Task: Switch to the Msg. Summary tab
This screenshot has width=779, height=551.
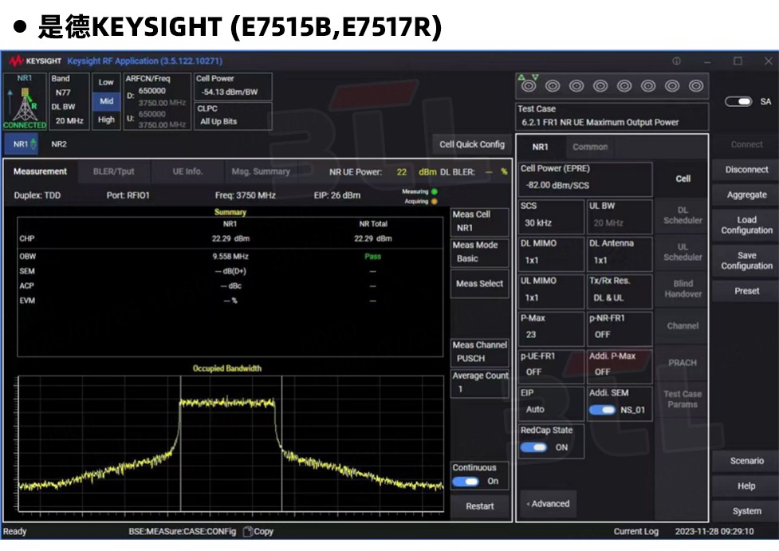Action: (x=261, y=171)
